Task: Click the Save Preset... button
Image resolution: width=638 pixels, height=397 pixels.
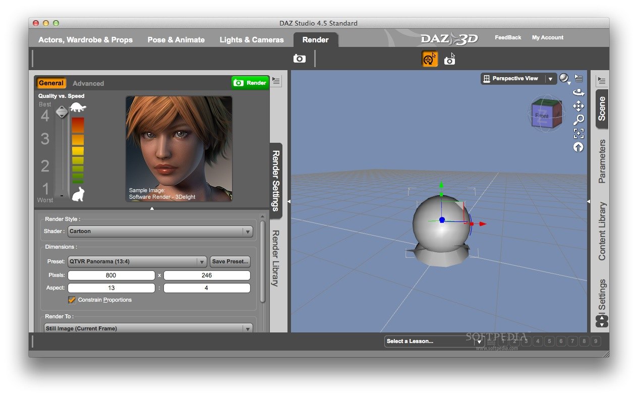Action: pyautogui.click(x=230, y=262)
